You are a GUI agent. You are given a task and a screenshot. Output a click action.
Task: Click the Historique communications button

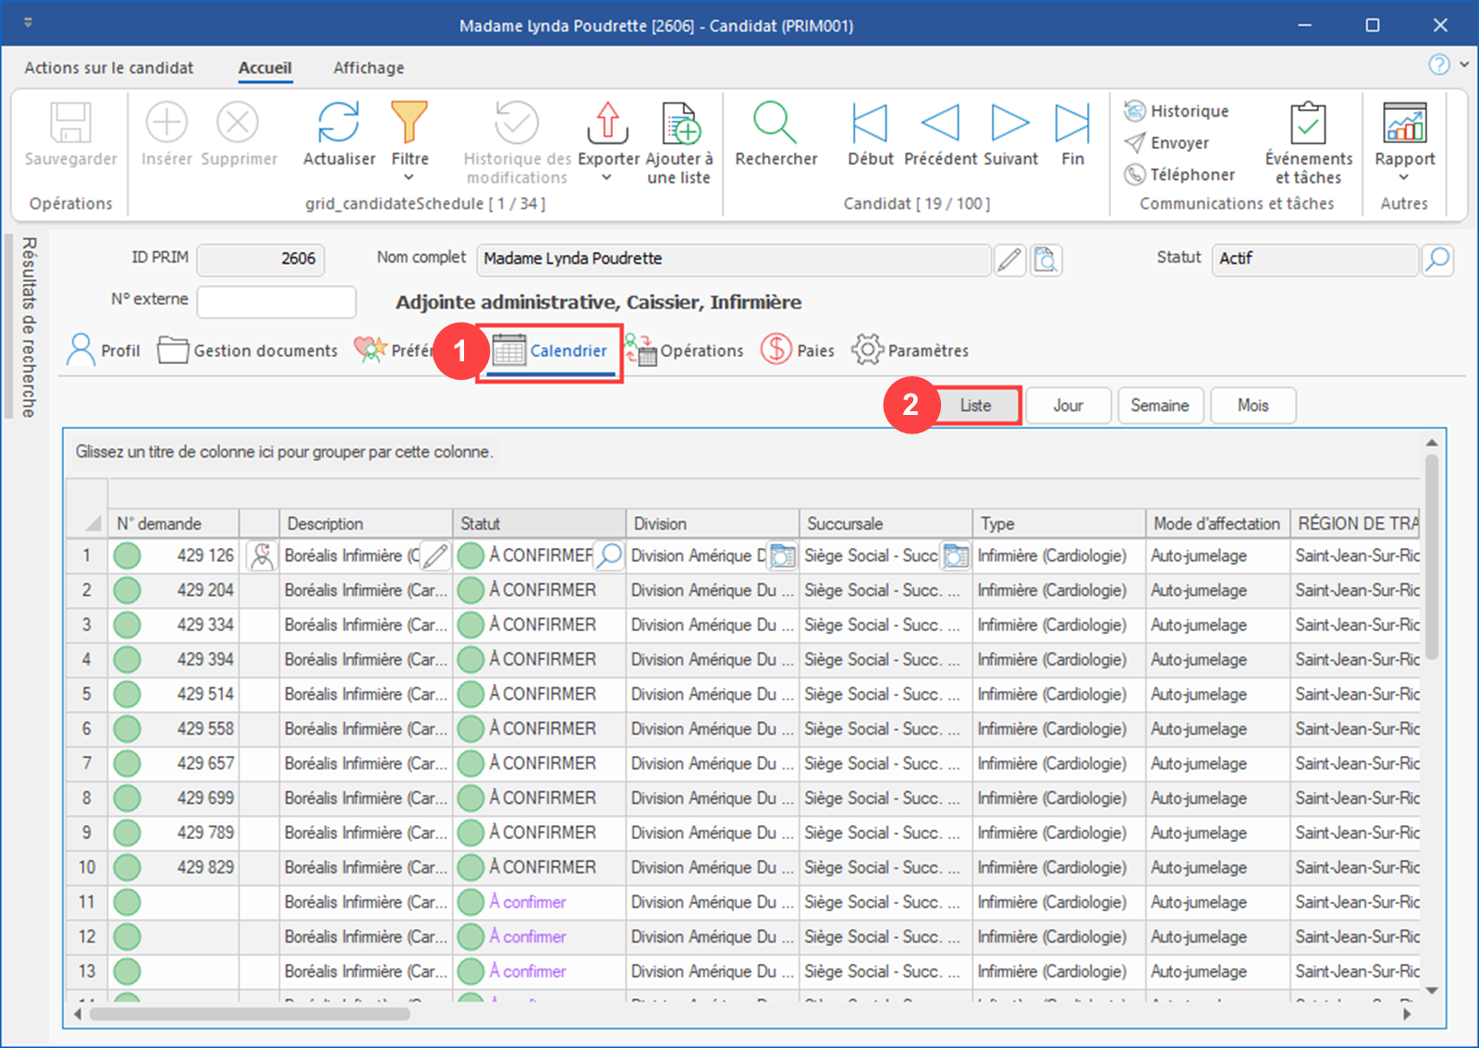(x=1177, y=111)
